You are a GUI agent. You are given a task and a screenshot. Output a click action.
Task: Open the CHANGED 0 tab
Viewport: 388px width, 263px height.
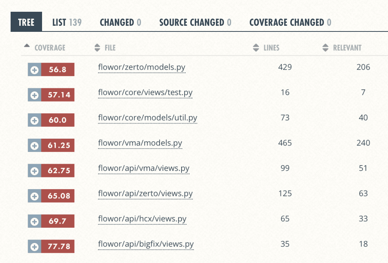coord(120,22)
